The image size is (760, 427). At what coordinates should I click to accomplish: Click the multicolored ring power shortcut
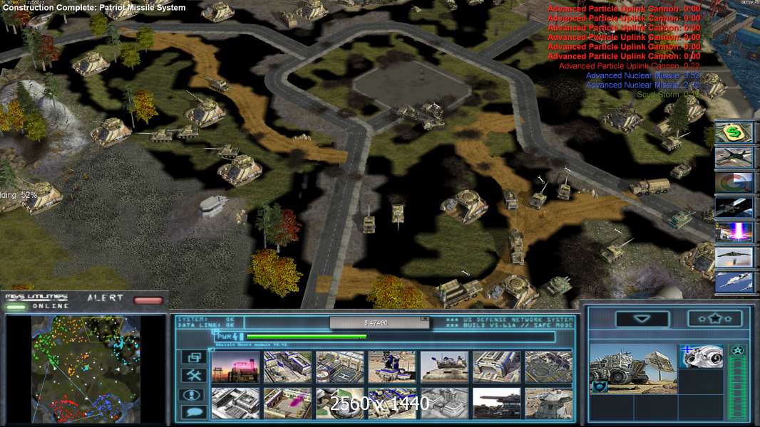coord(734,182)
